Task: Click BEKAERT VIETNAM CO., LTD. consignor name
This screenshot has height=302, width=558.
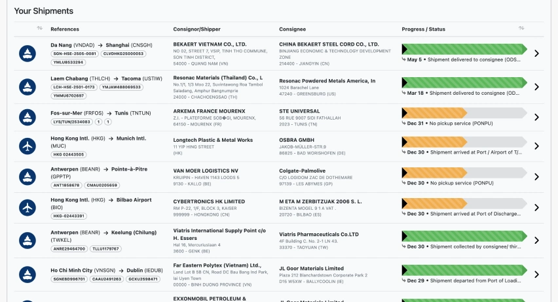Action: click(210, 44)
